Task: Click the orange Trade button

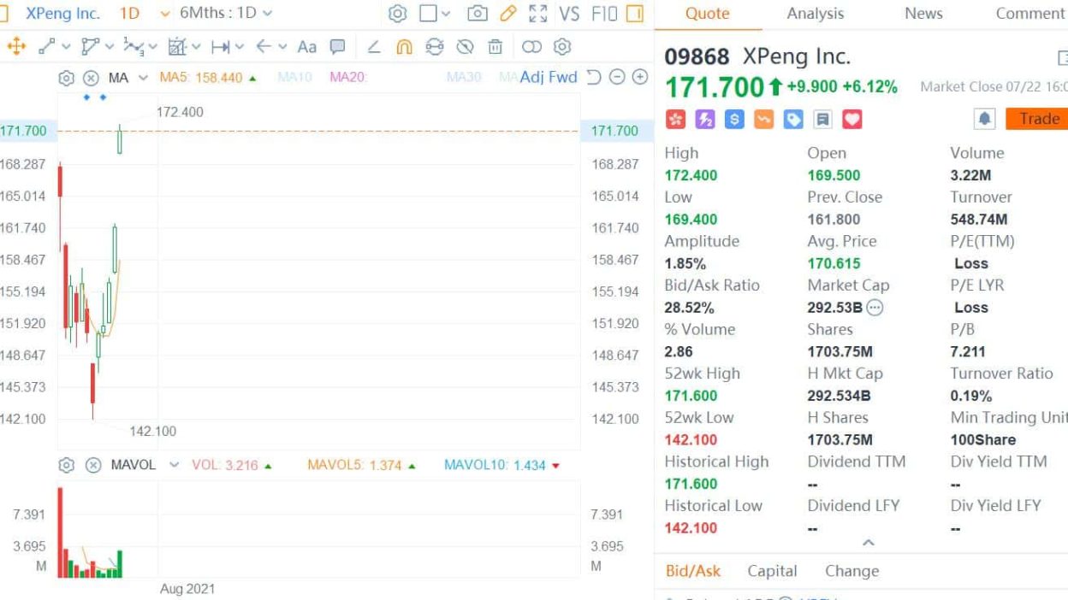Action: tap(1036, 119)
